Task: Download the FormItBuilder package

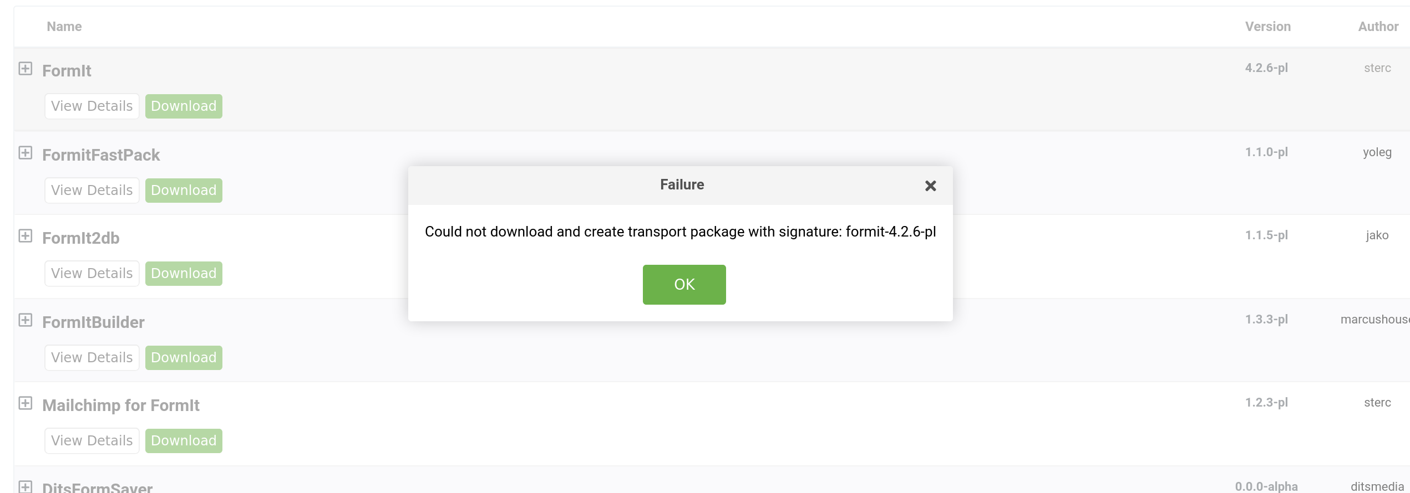Action: (x=184, y=357)
